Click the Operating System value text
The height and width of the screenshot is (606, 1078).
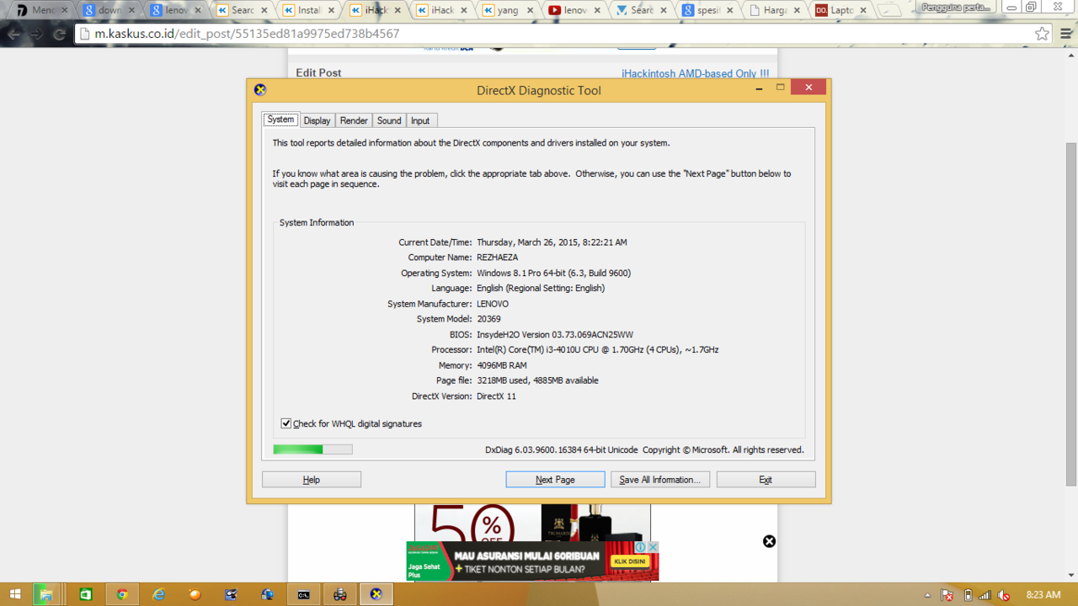554,273
